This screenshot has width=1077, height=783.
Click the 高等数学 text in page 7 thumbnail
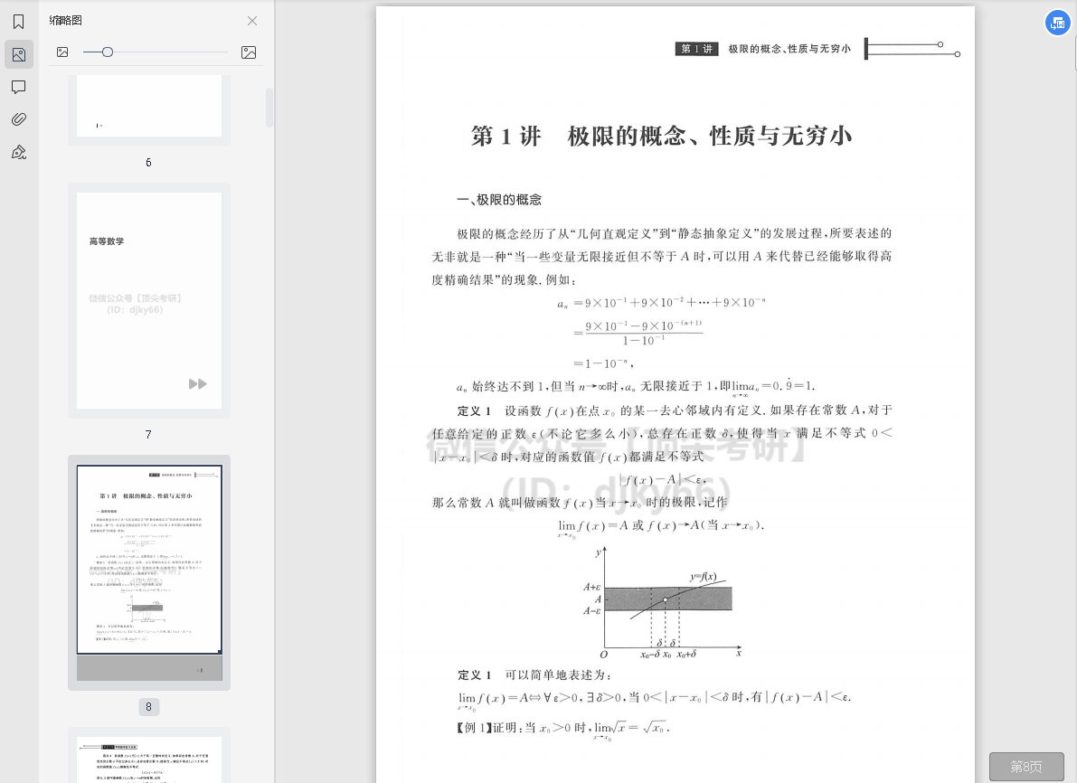[x=107, y=241]
